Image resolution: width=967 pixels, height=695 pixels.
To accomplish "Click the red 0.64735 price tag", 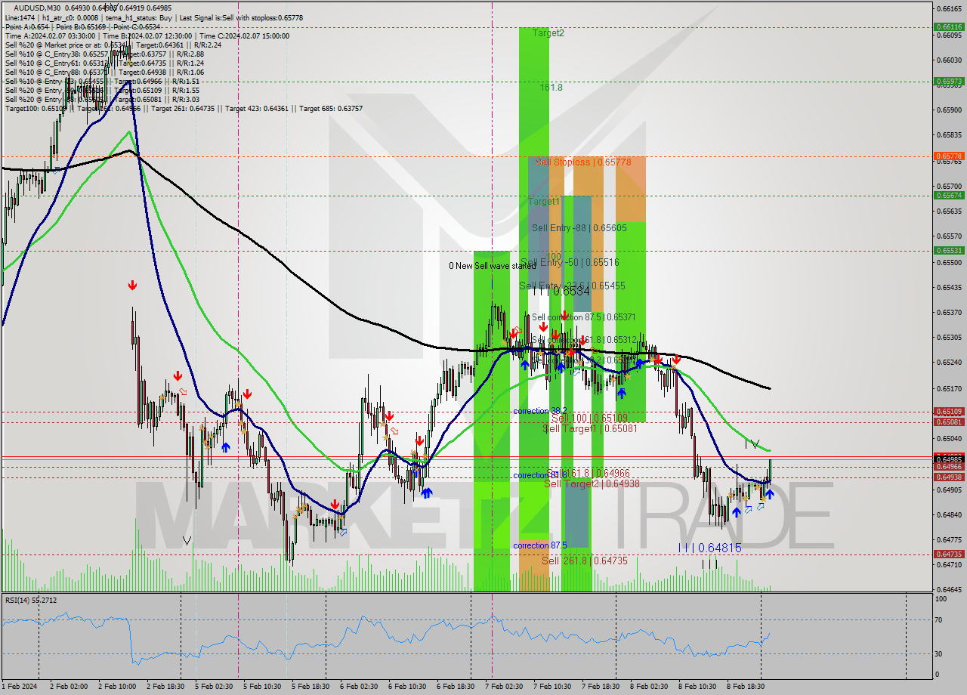I will tap(950, 554).
